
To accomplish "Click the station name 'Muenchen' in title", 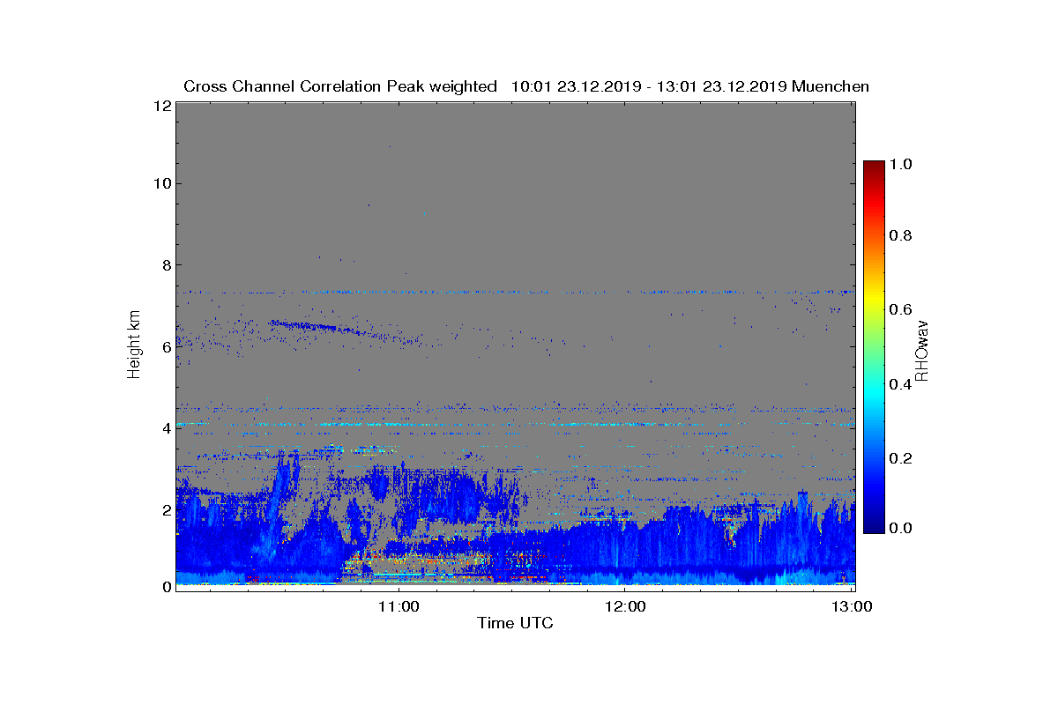I will 831,86.
